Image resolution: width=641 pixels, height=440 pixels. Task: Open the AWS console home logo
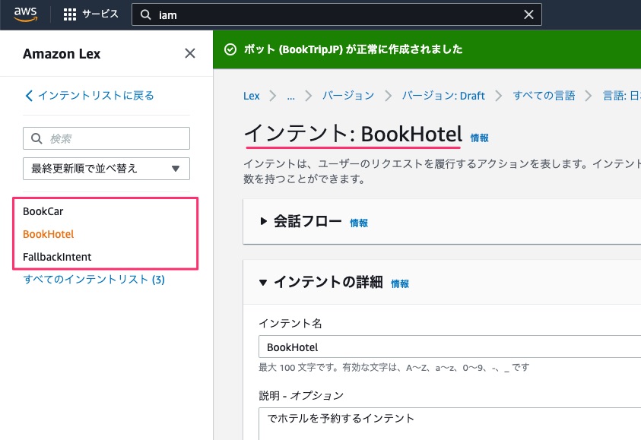pyautogui.click(x=25, y=14)
